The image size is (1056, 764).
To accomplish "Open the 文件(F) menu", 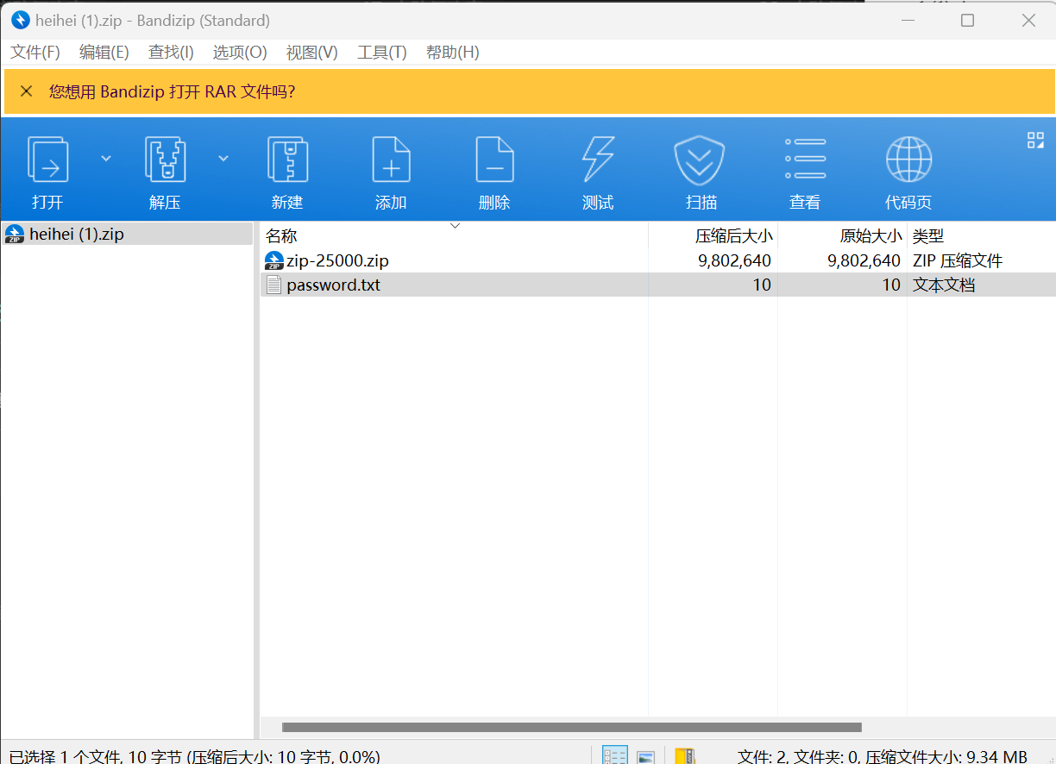I will 35,53.
